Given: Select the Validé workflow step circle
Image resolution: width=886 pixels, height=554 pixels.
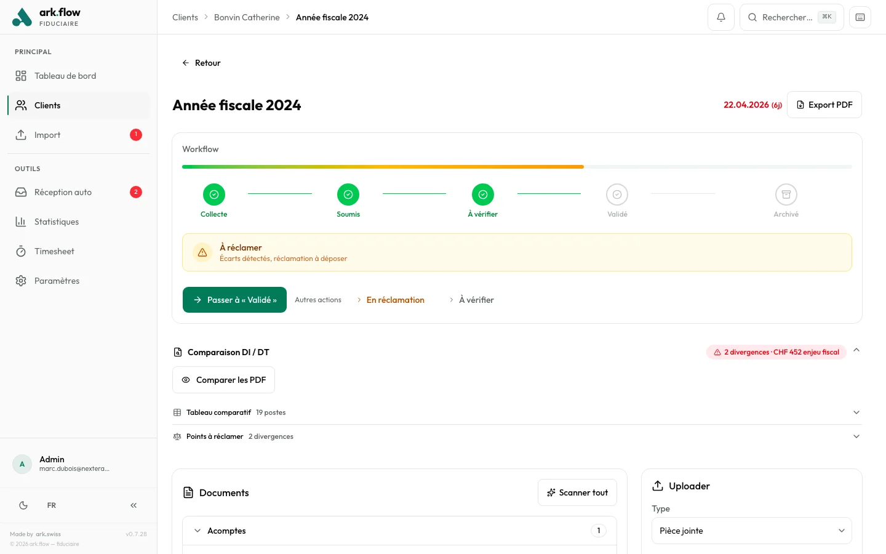Looking at the screenshot, I should 617,195.
